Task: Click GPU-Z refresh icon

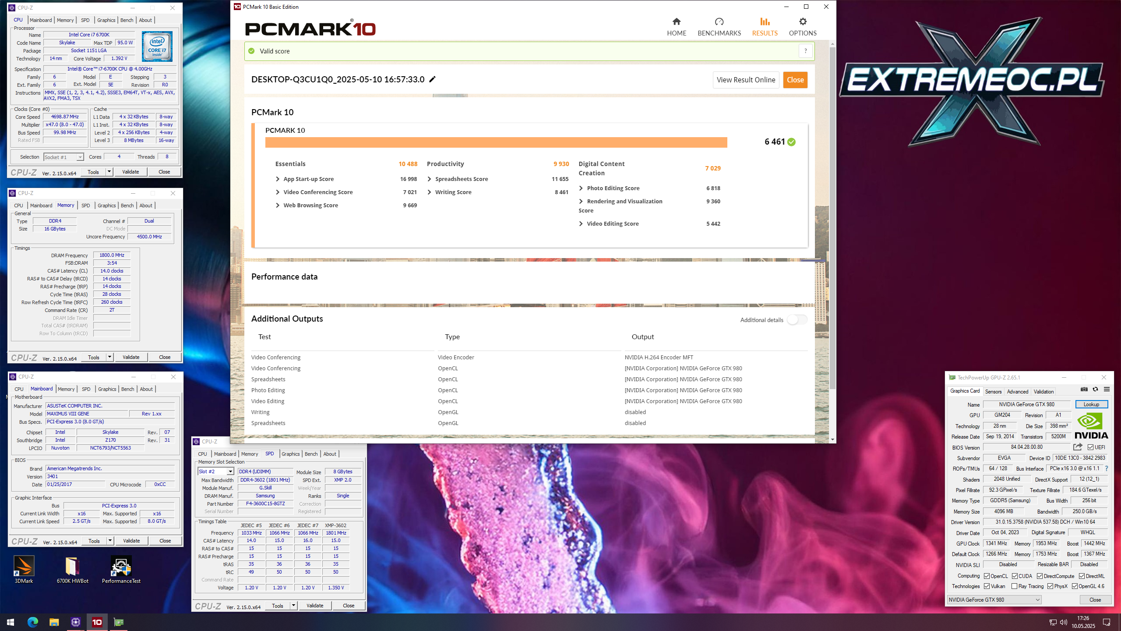Action: tap(1095, 390)
